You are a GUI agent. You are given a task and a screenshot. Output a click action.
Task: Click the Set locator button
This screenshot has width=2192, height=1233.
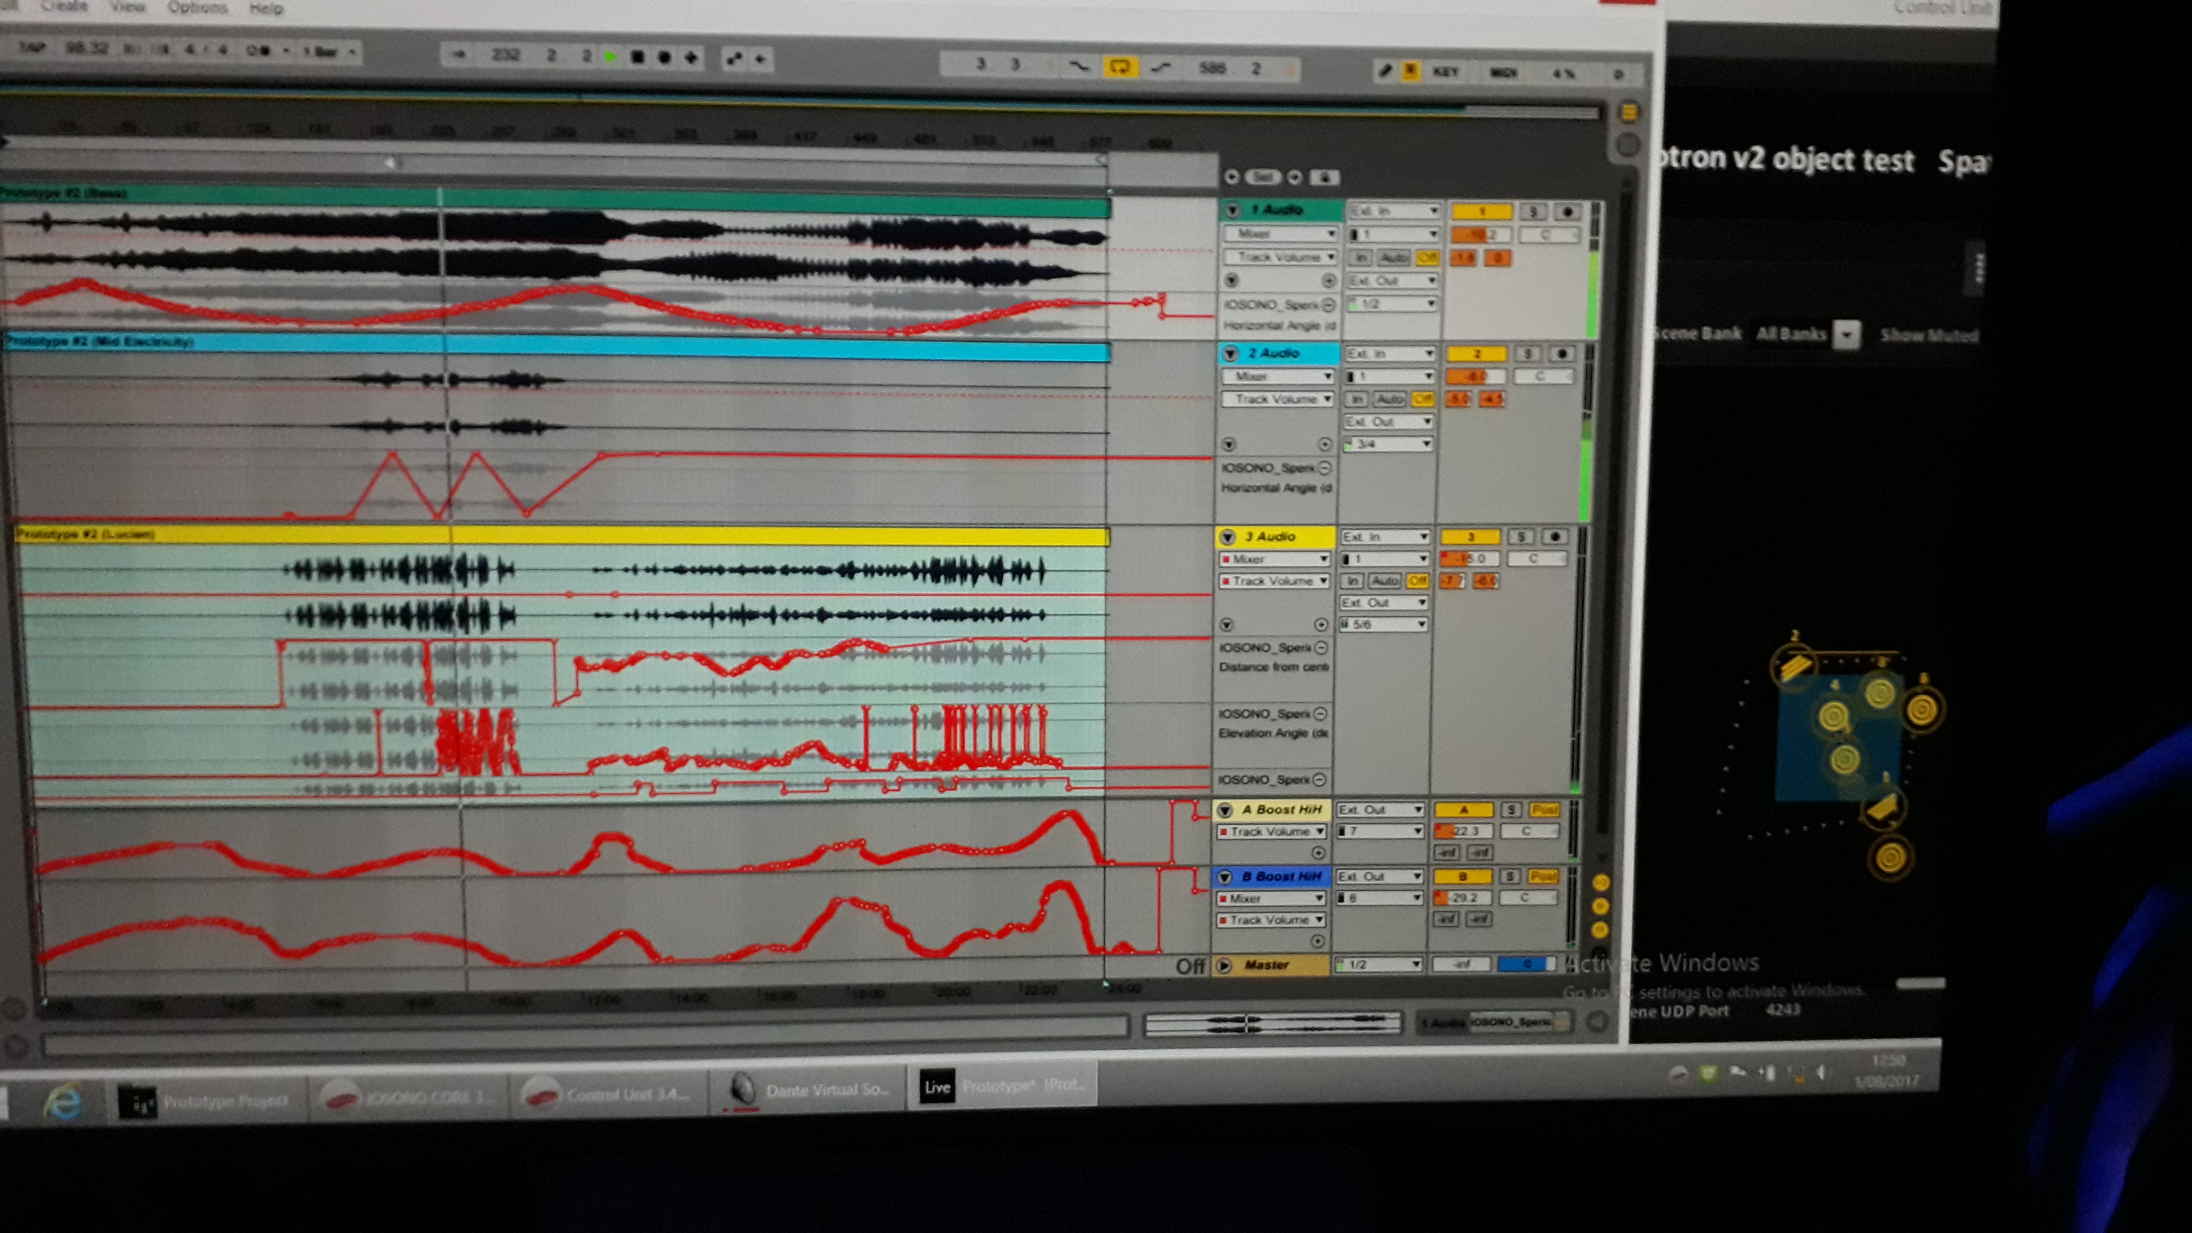pyautogui.click(x=1263, y=177)
